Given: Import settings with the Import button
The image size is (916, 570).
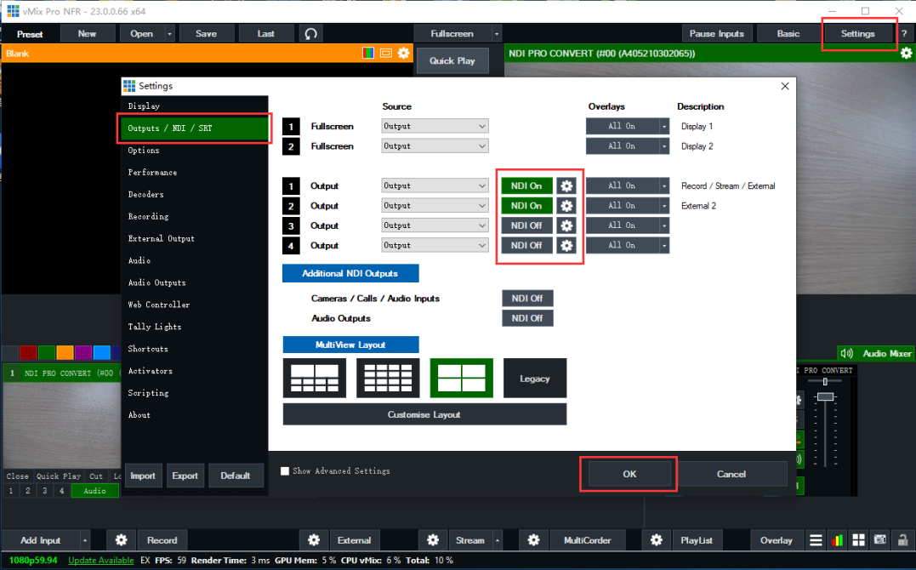Looking at the screenshot, I should (143, 476).
